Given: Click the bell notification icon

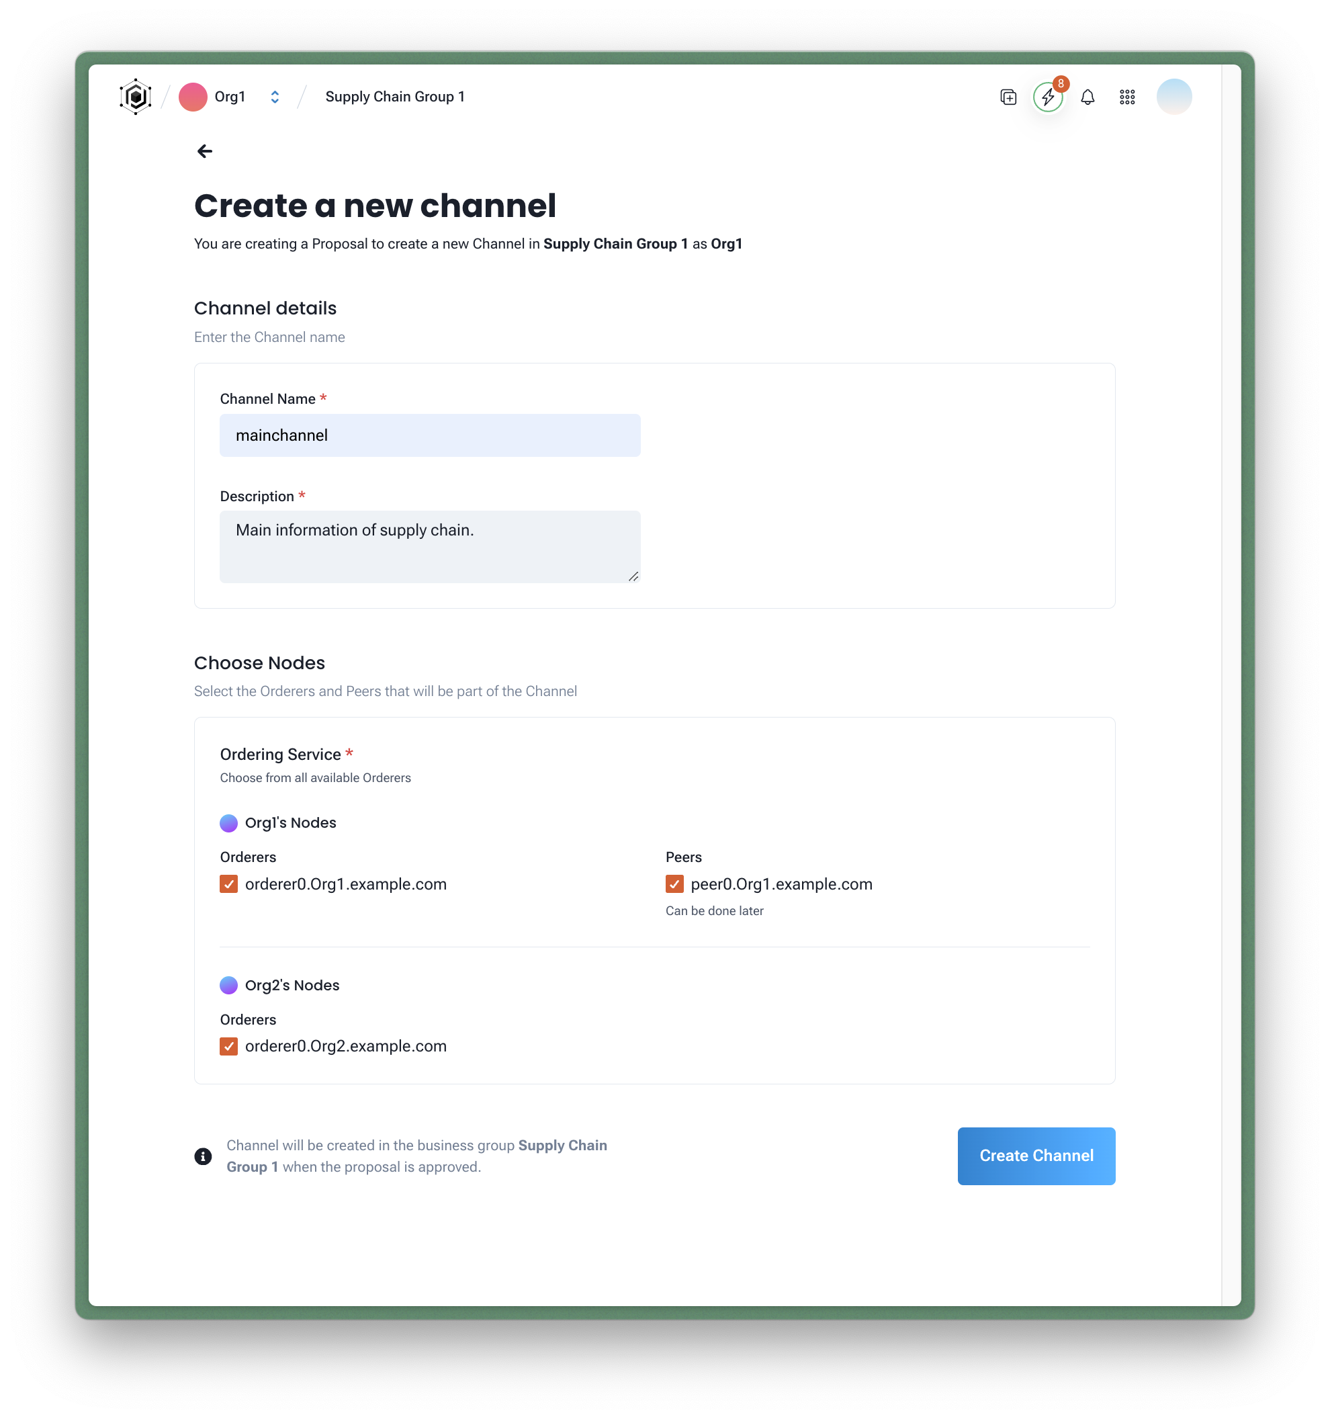Looking at the screenshot, I should (1086, 96).
